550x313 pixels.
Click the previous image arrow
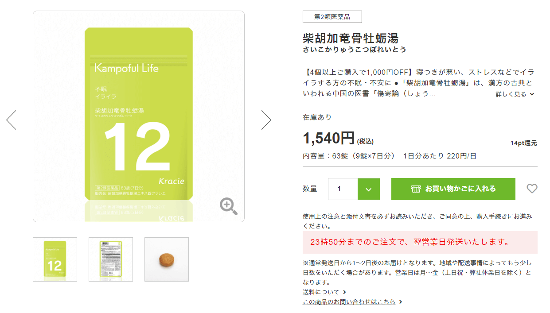pyautogui.click(x=11, y=120)
